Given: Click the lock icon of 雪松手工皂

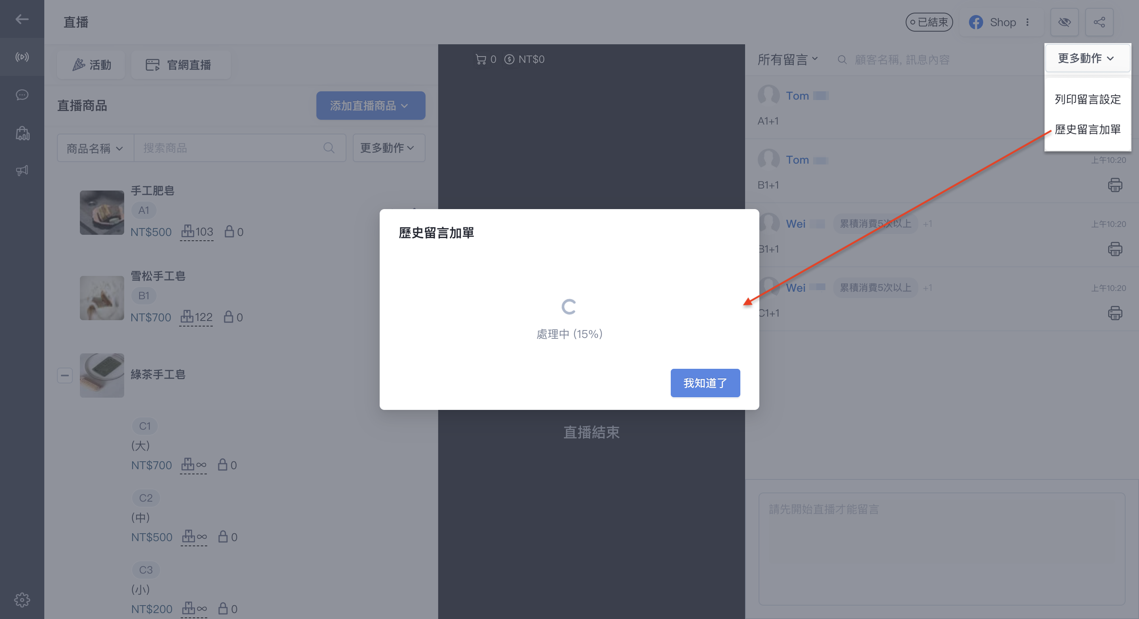Looking at the screenshot, I should pos(228,316).
